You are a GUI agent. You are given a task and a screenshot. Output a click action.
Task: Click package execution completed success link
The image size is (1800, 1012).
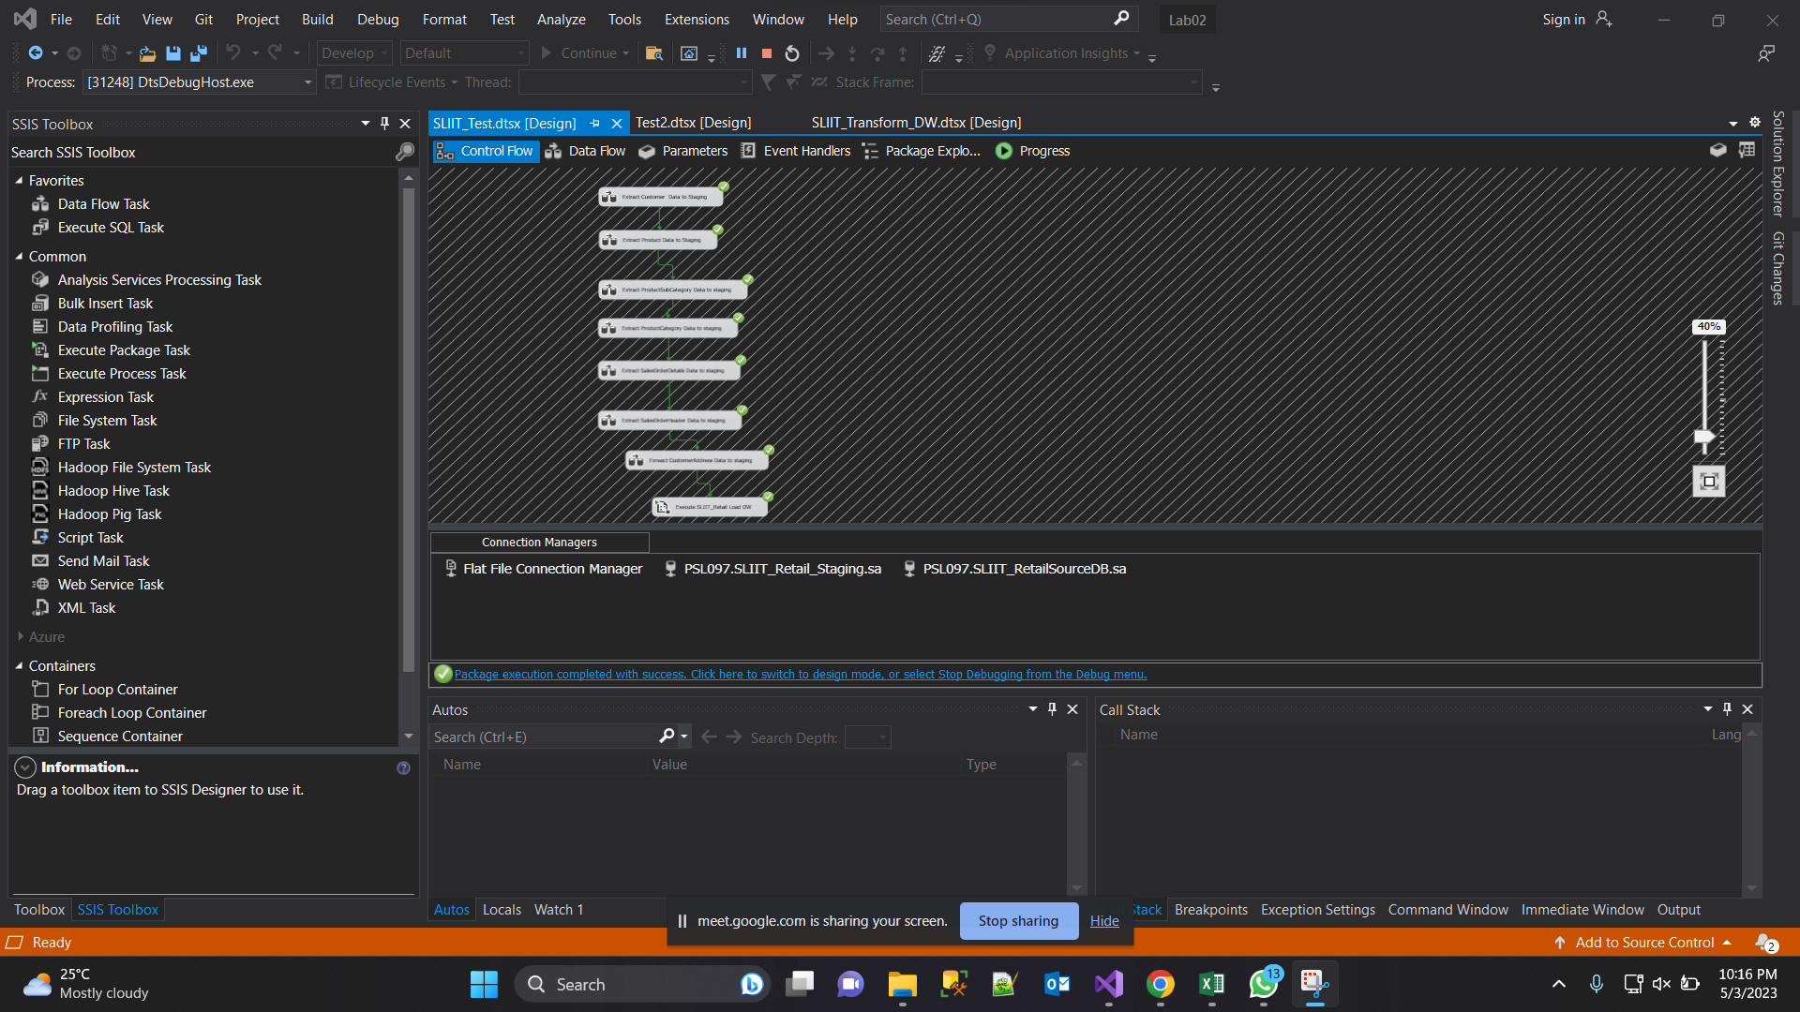tap(801, 675)
